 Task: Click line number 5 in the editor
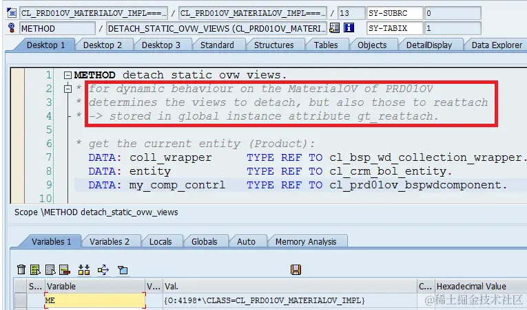click(49, 130)
